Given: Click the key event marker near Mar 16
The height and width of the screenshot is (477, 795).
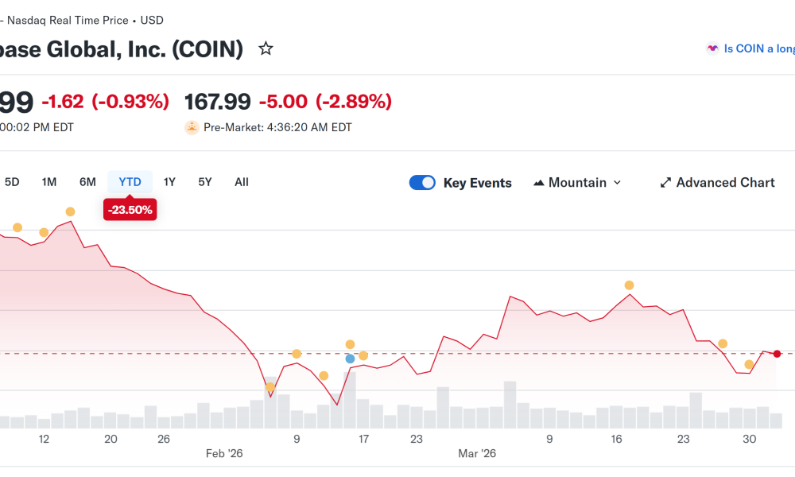Looking at the screenshot, I should pos(629,285).
